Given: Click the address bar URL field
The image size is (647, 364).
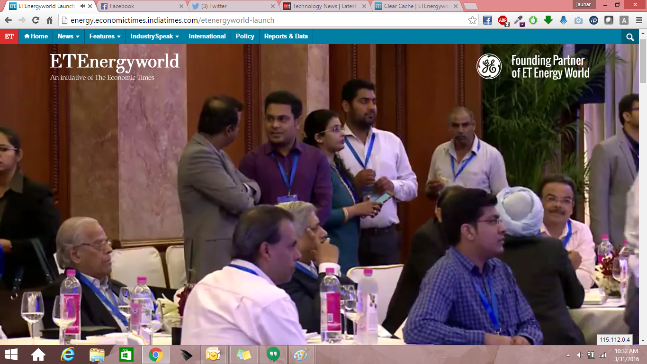Looking at the screenshot, I should tap(265, 20).
